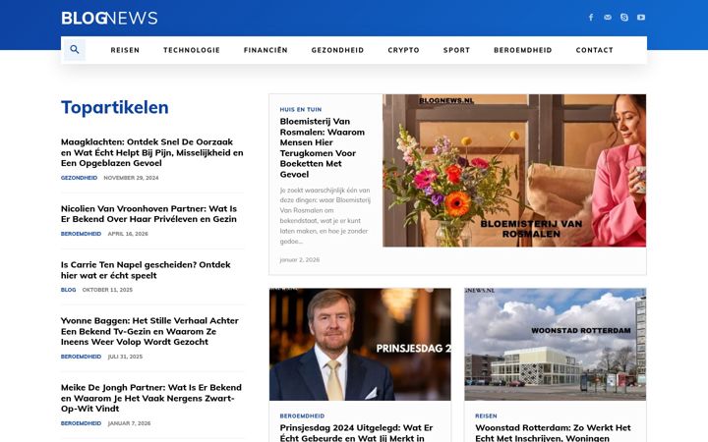The image size is (708, 442).
Task: Click the Topartikelen heading
Action: pos(115,107)
